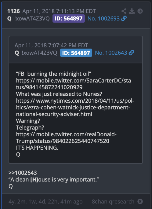152x209 pixels.
Task: Open the nytimes ezra-cohen-watnick article URL
Action: coord(75,108)
